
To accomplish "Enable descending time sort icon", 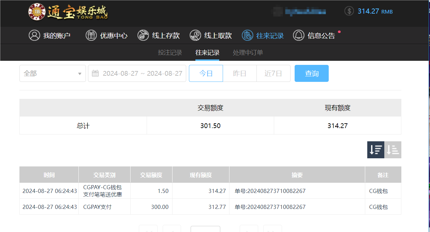I will [x=375, y=149].
